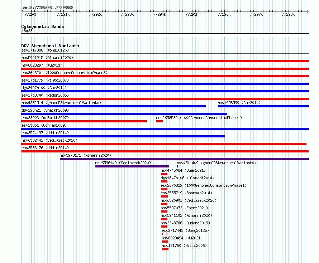The height and width of the screenshot is (263, 319).
Task: Click the 77291k ruler tick label
Action: pos(63,14)
